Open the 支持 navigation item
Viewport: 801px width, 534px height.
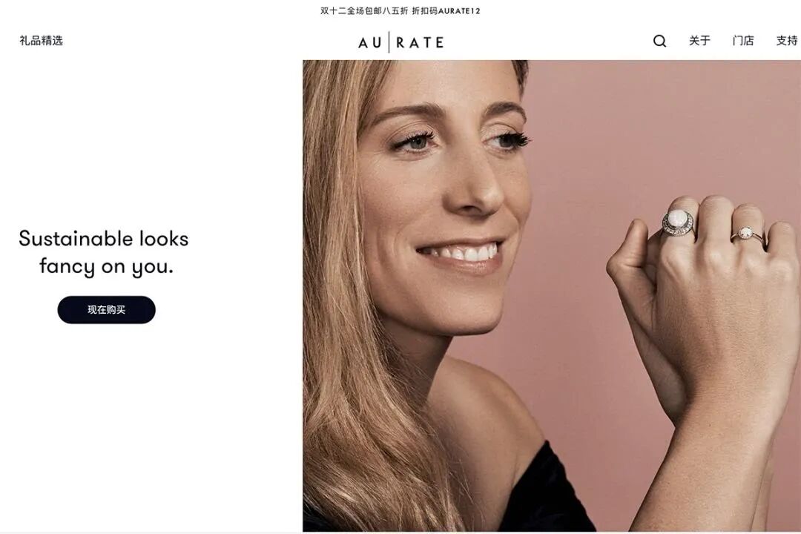click(x=787, y=40)
